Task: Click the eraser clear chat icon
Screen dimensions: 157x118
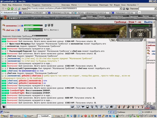Action: coord(78,107)
